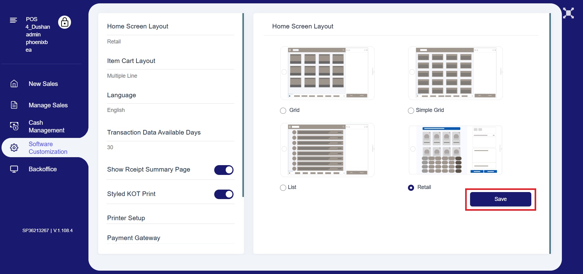This screenshot has height=274, width=583.
Task: Go to Manage Sales in the sidebar
Action: (48, 105)
